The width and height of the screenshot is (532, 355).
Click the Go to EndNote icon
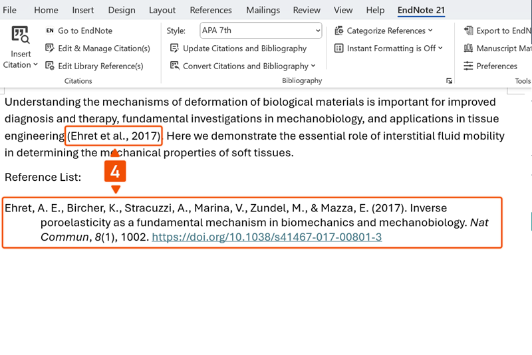click(x=50, y=31)
